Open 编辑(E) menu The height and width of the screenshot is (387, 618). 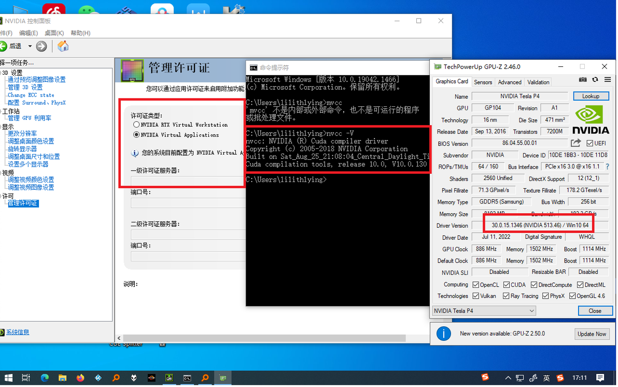29,33
